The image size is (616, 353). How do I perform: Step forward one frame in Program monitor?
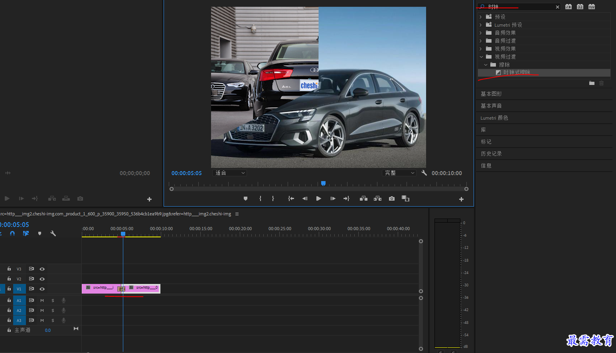pyautogui.click(x=333, y=199)
